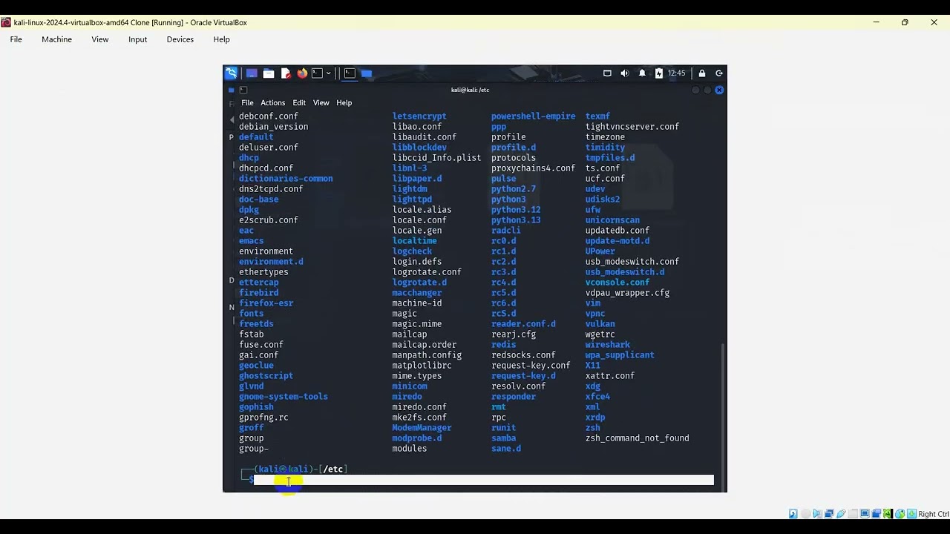This screenshot has width=950, height=534.
Task: Click the zsh_command_not_found entry
Action: point(637,438)
